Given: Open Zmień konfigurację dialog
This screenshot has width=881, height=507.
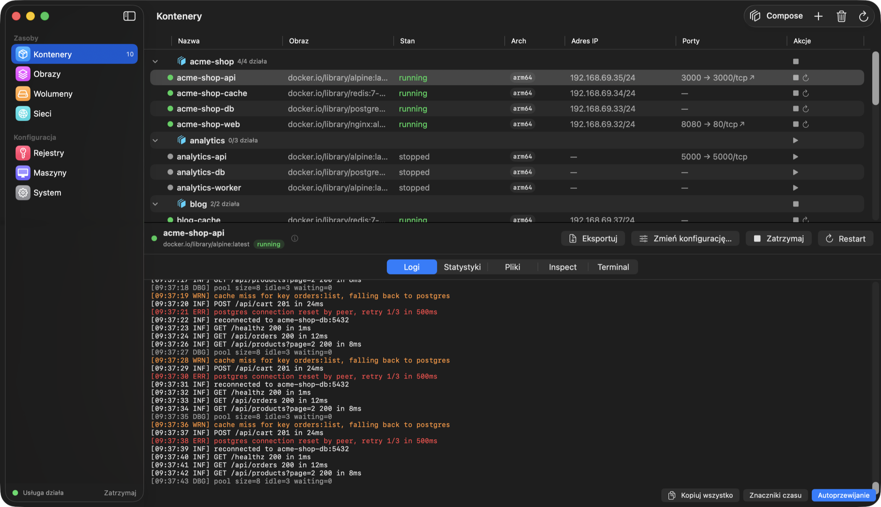Looking at the screenshot, I should click(x=685, y=238).
